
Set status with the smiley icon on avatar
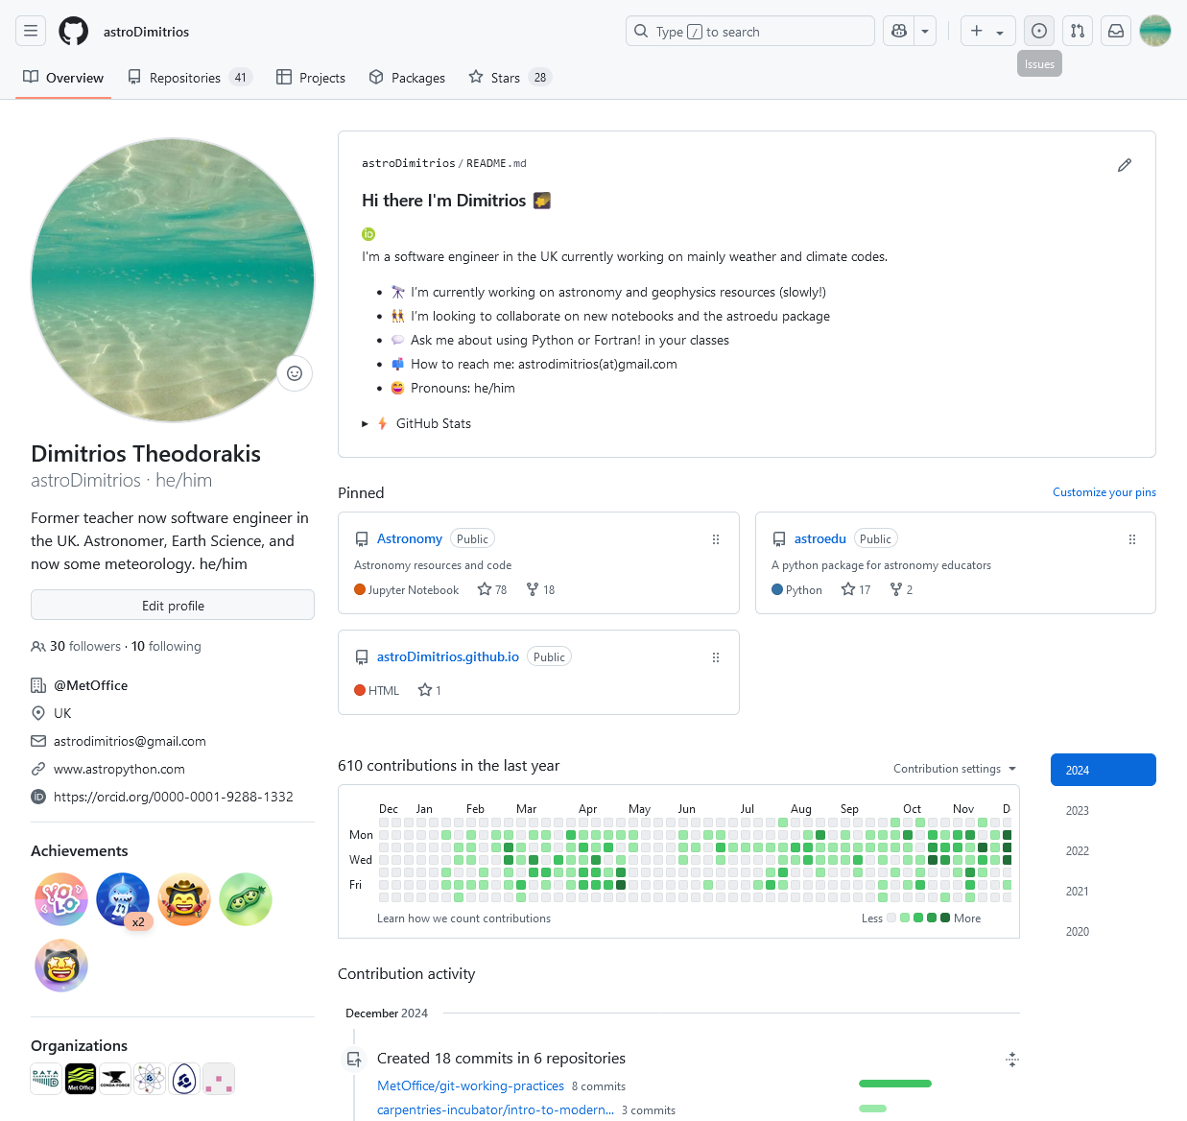point(295,373)
